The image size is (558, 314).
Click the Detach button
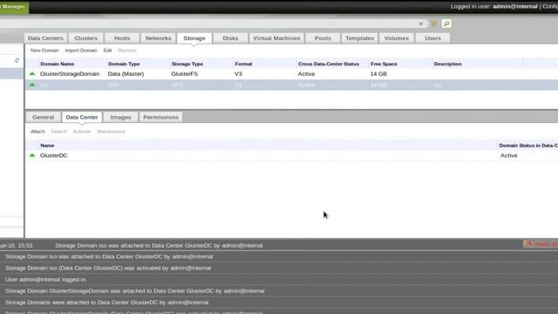coord(58,132)
